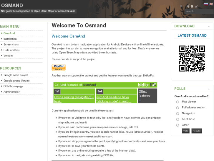
Task: Open OsmAnd link in bidforfix banner
Action: click(89, 85)
